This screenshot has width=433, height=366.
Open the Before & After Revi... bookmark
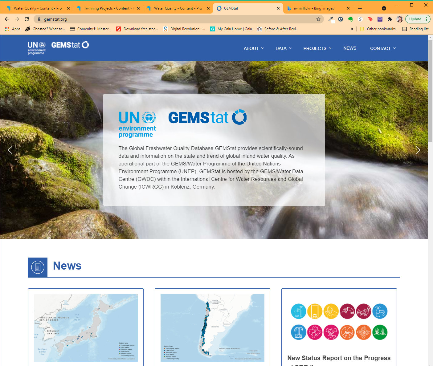coord(278,29)
